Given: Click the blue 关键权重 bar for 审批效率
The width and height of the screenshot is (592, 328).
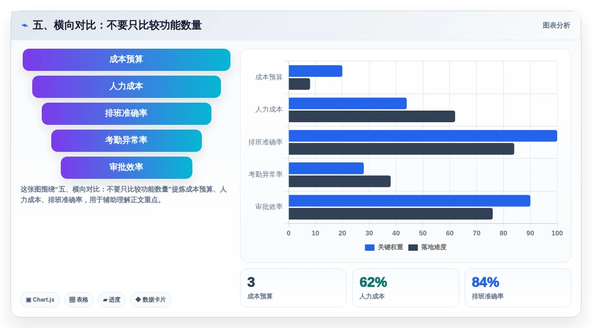Looking at the screenshot, I should pos(410,201).
